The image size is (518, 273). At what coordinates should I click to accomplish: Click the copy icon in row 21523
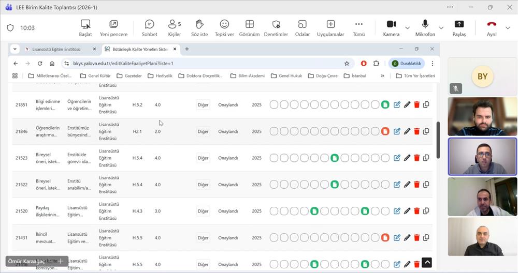click(426, 158)
